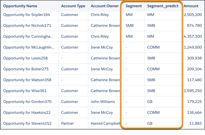The width and height of the screenshot is (205, 135).
Task: Click the Amount column header
Action: [x=191, y=6]
